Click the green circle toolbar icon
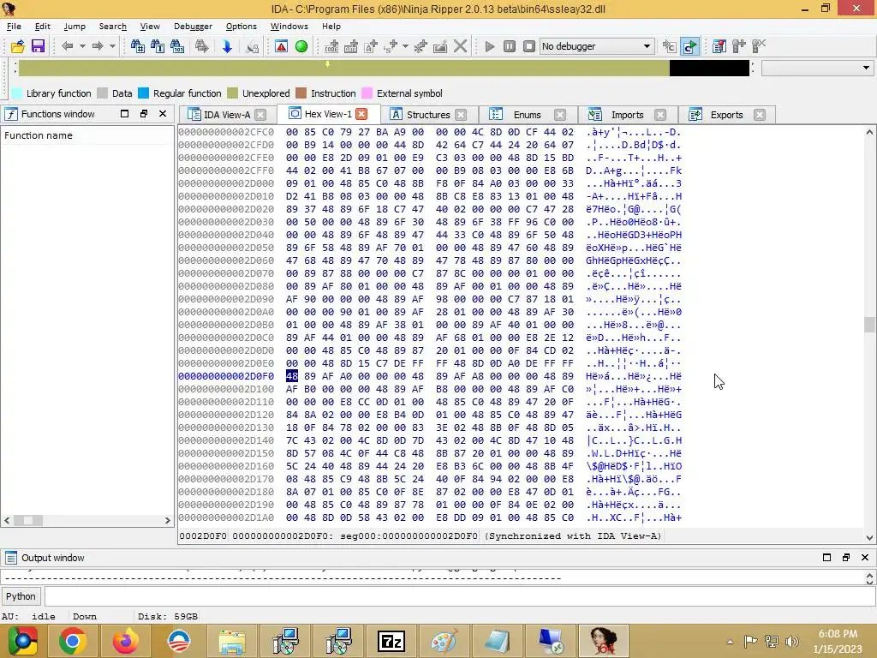 301,46
